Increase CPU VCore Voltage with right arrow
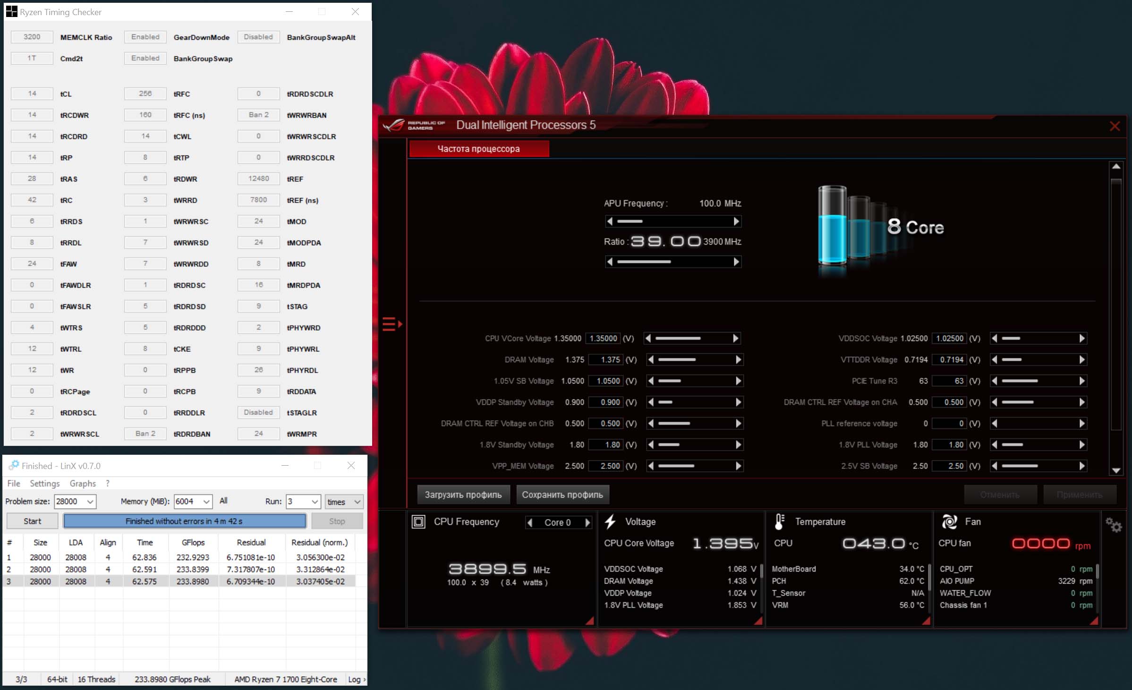The height and width of the screenshot is (690, 1132). (735, 338)
